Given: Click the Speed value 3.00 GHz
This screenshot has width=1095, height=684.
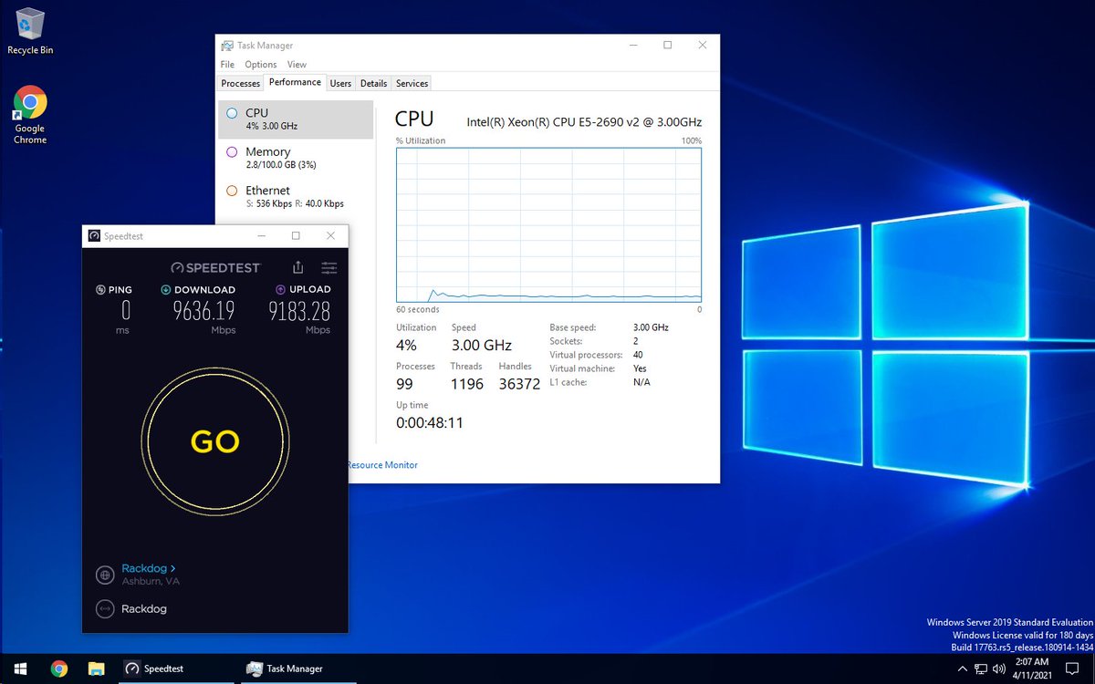Looking at the screenshot, I should pos(481,346).
